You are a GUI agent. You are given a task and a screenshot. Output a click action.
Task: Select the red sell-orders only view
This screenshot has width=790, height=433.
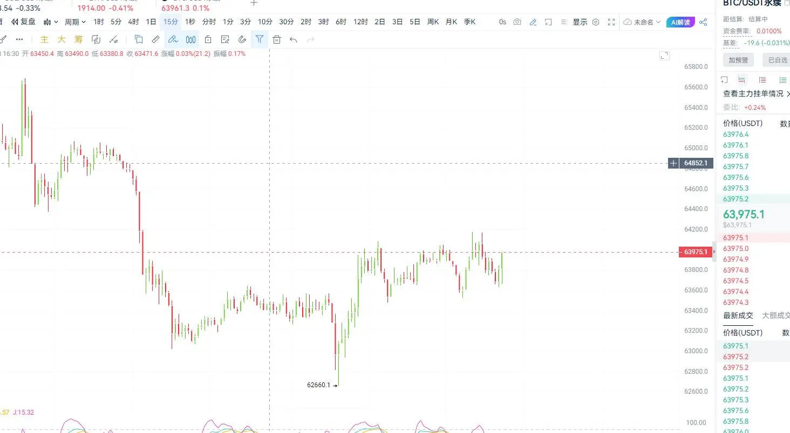(x=762, y=80)
